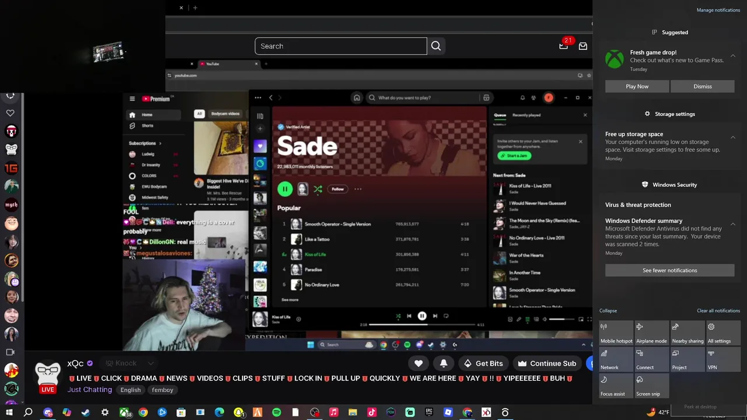Open the envelope messages icon in the browser header
This screenshot has height=420, width=747.
pos(582,46)
